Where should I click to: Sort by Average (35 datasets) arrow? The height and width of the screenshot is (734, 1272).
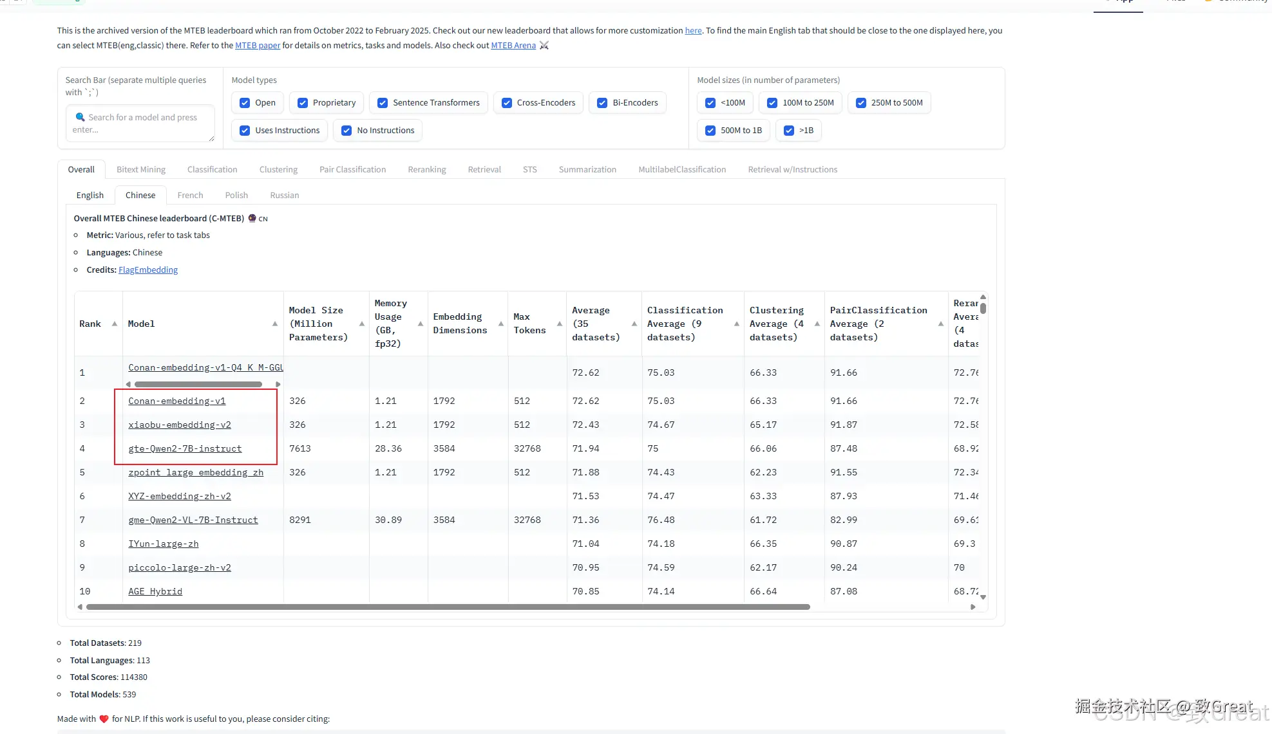click(634, 324)
